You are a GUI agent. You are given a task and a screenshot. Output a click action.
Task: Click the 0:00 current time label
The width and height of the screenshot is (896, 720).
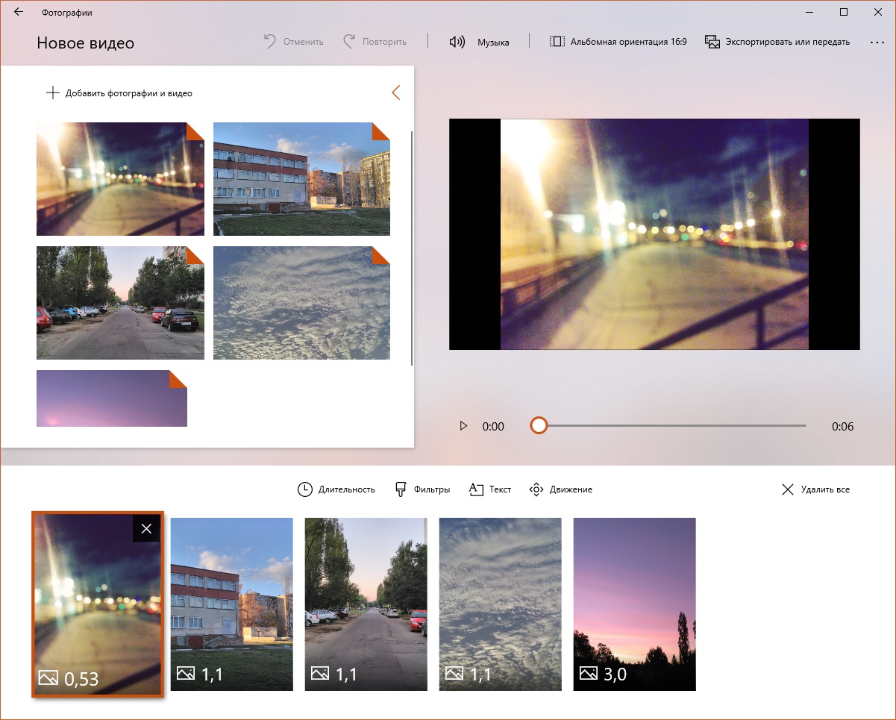[493, 427]
